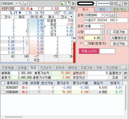Switch to 매도 sell tab

pos(103,10)
